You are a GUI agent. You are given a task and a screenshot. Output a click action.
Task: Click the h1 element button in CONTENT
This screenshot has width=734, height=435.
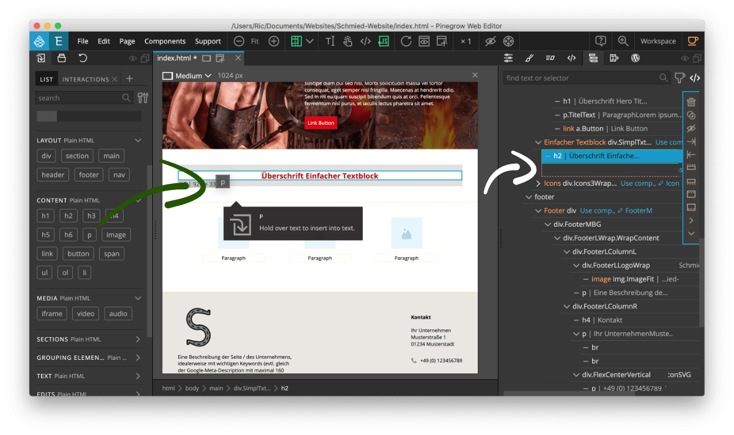tap(45, 216)
